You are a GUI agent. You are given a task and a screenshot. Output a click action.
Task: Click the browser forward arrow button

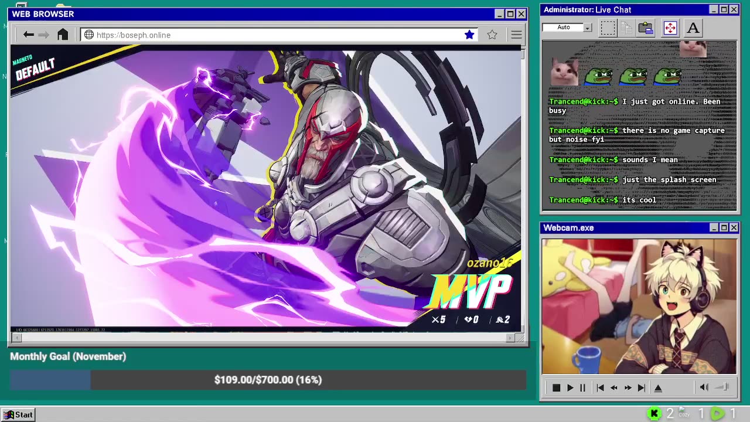(43, 35)
